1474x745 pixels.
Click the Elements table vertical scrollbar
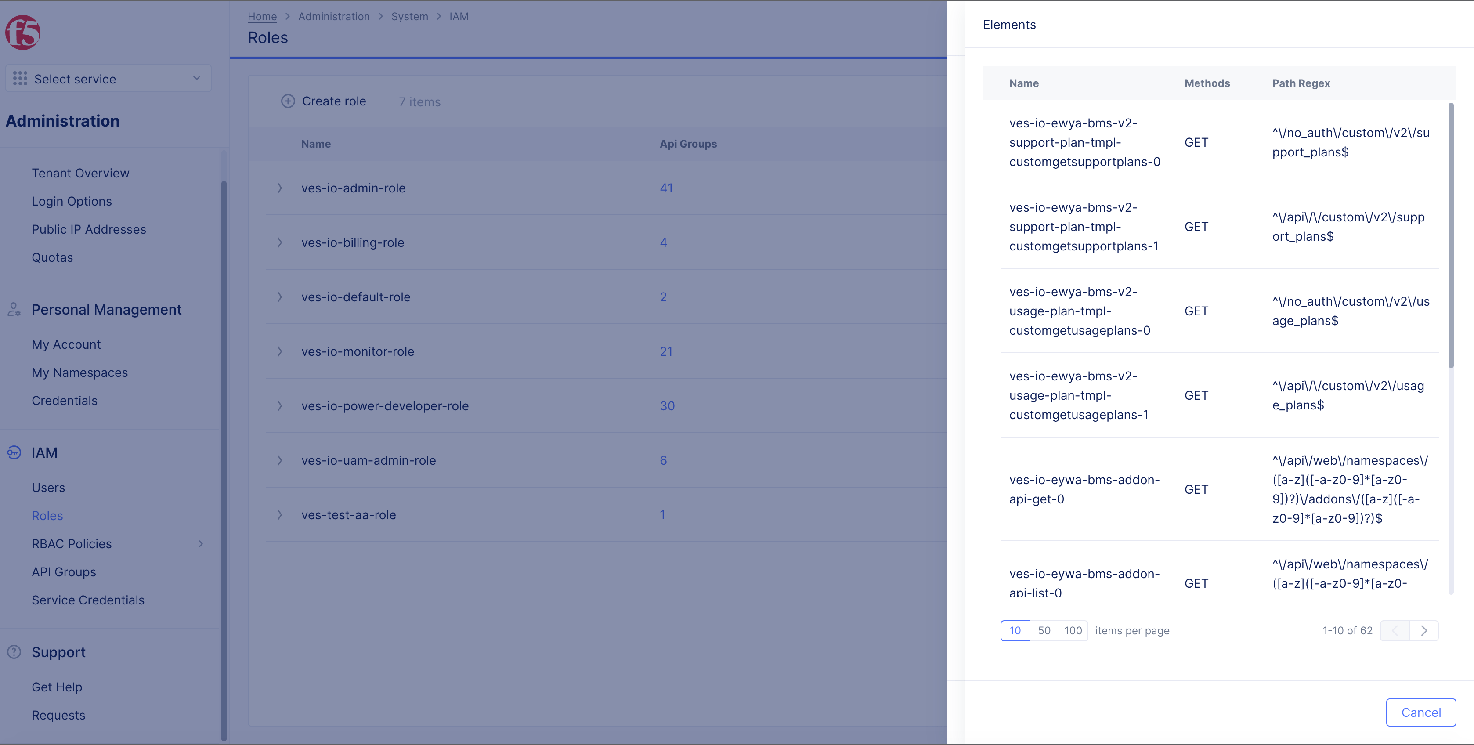(x=1451, y=235)
